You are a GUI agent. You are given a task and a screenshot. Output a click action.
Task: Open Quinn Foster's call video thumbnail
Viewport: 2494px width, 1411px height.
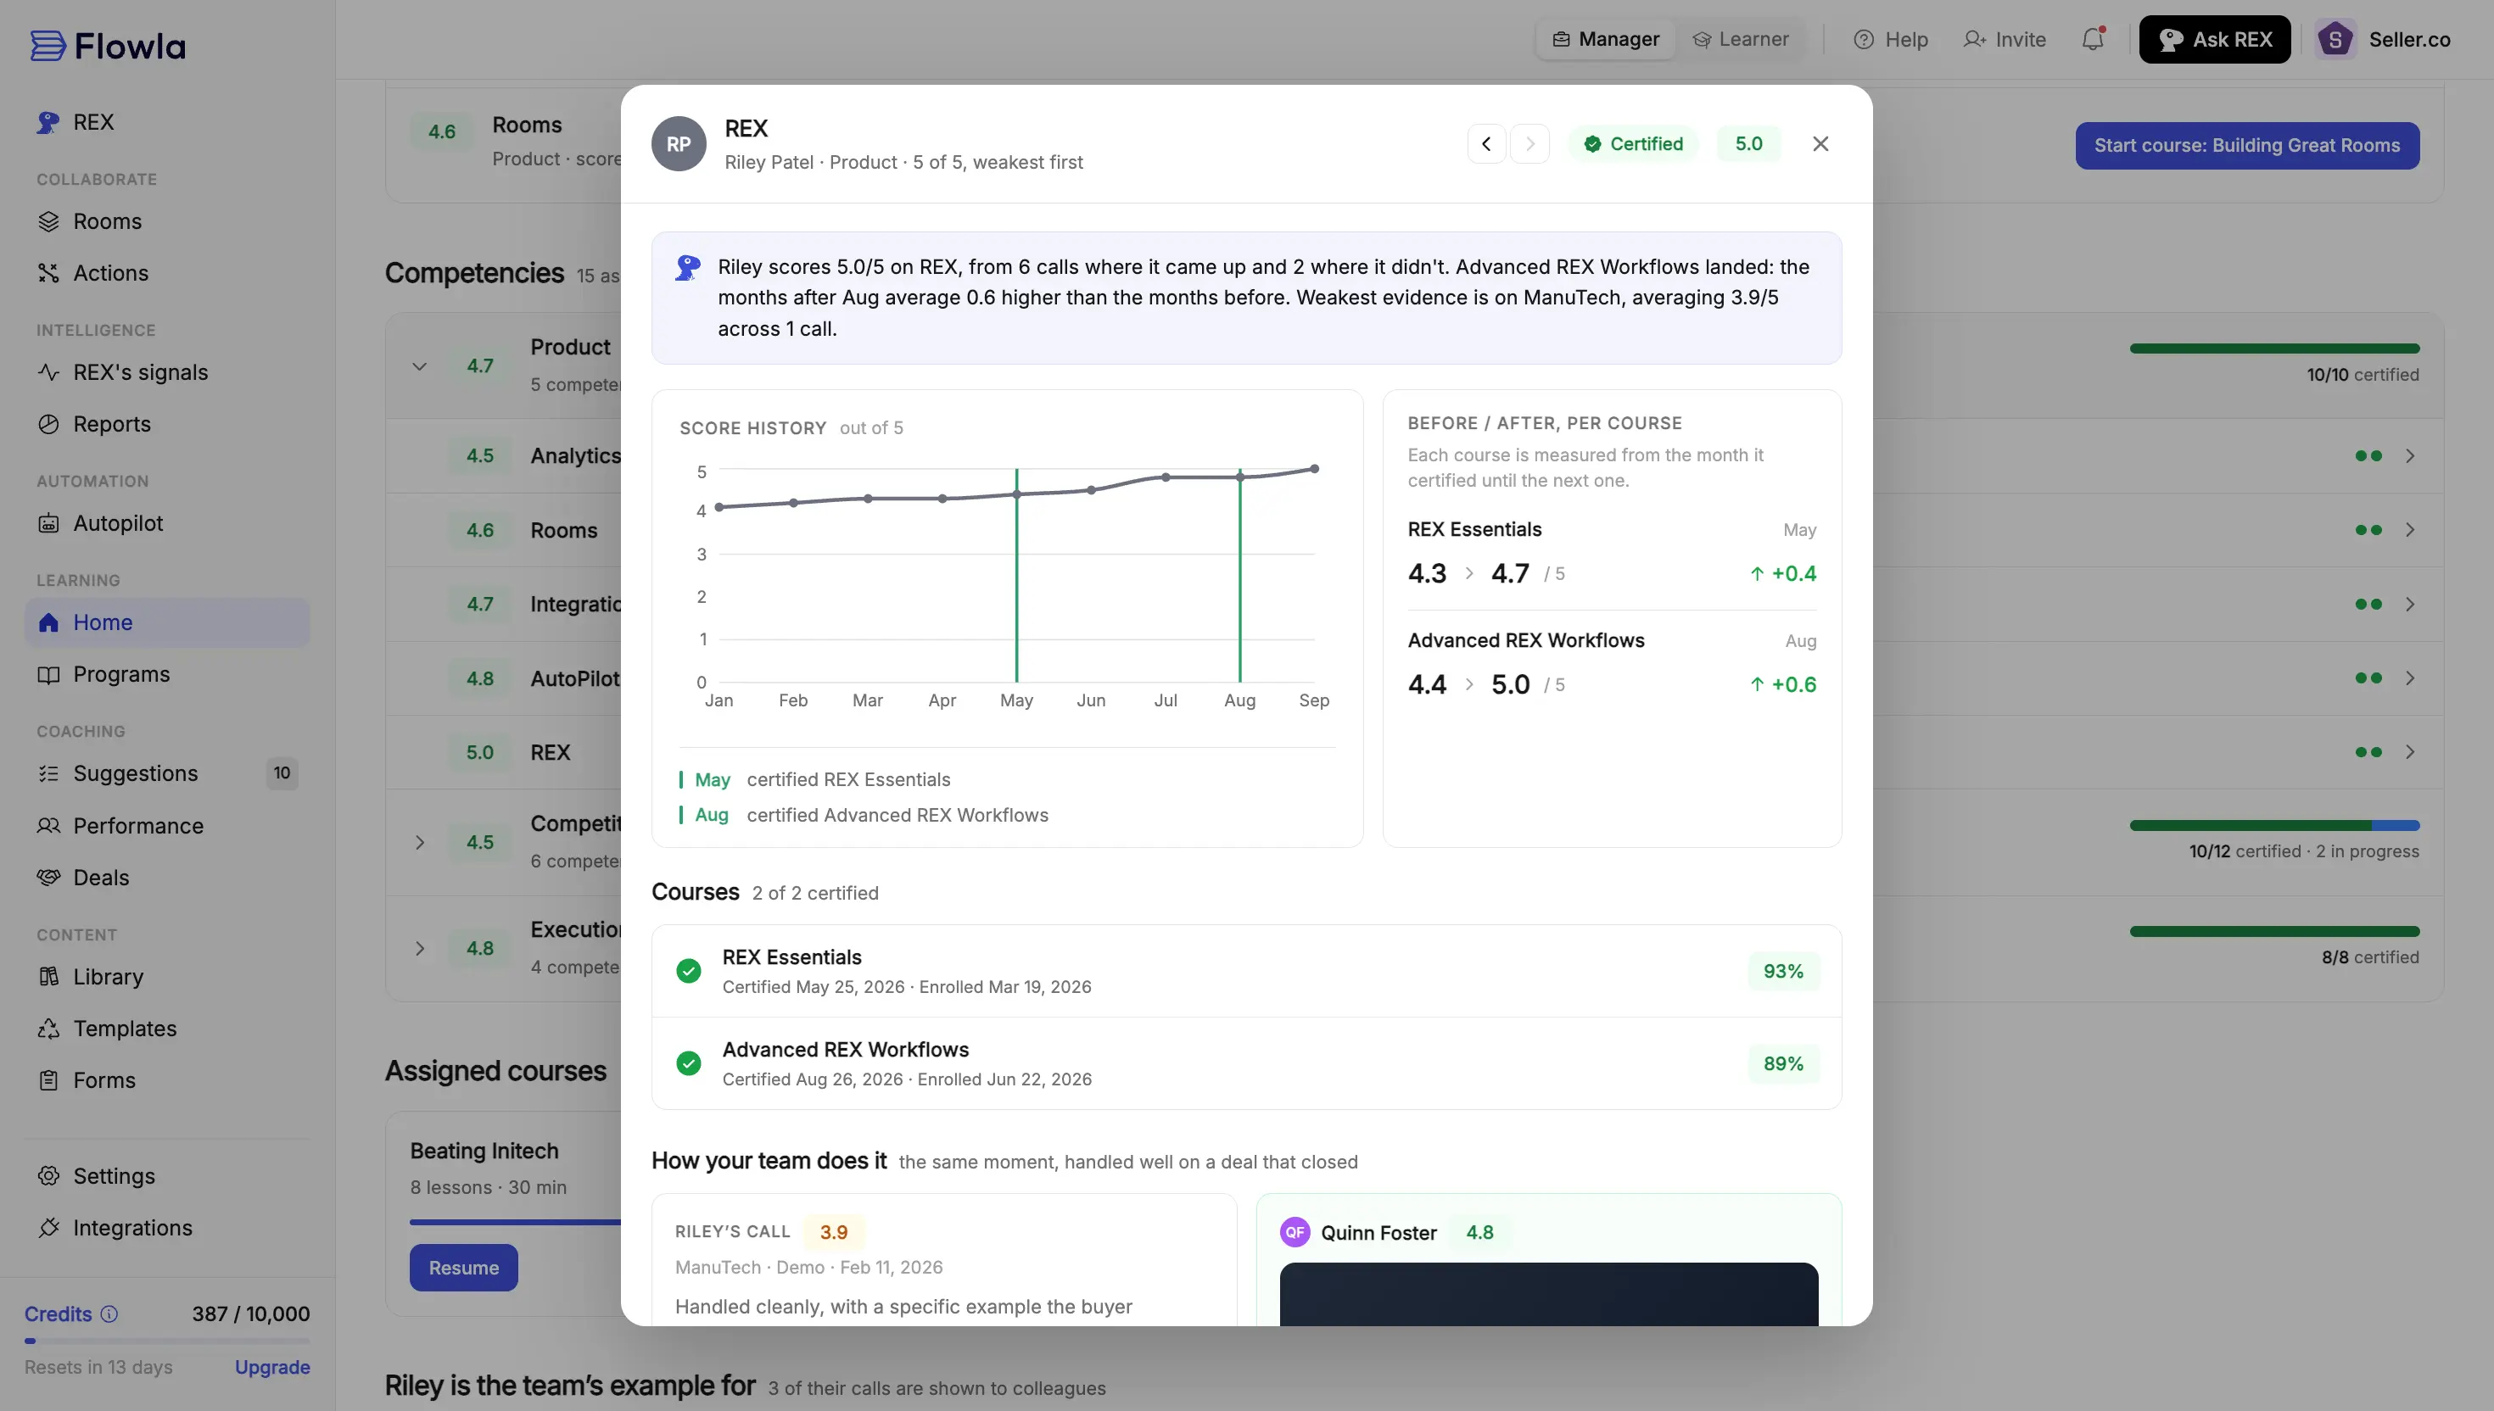pos(1549,1294)
